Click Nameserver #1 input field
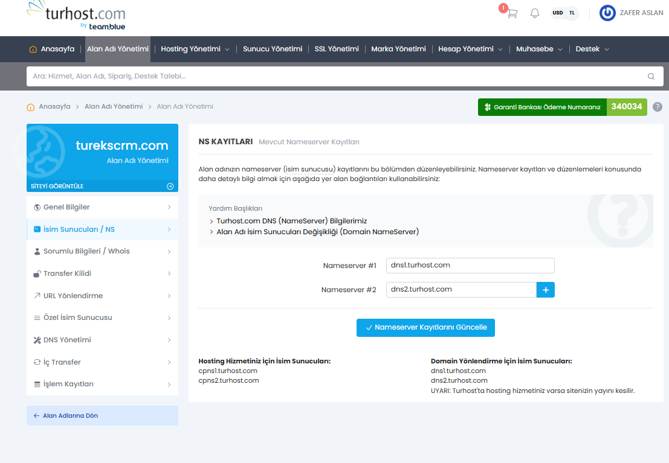 pyautogui.click(x=470, y=266)
